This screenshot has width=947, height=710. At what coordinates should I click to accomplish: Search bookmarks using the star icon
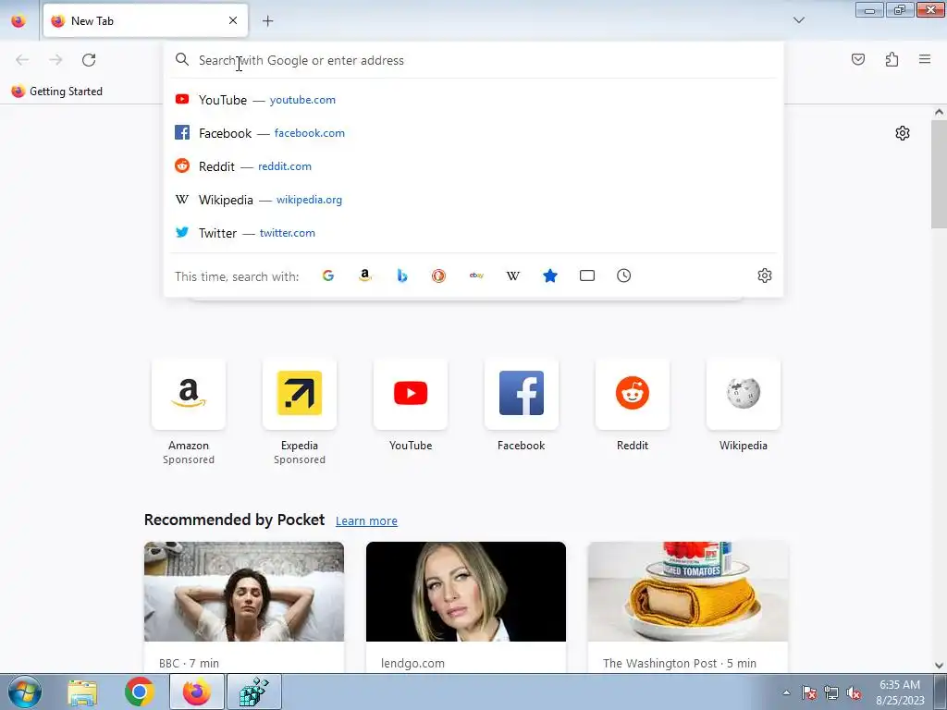(x=550, y=275)
